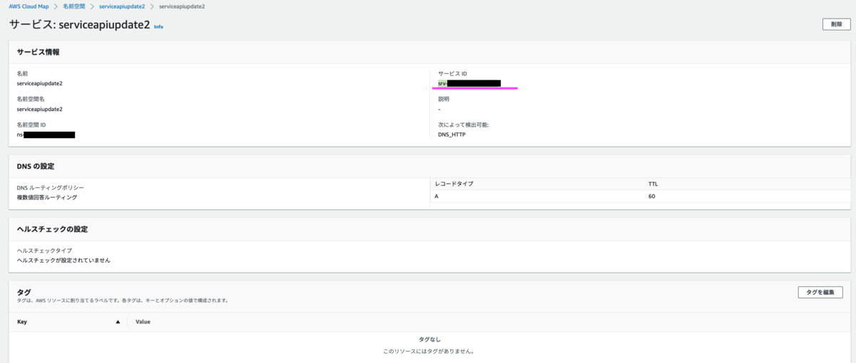Click the Key column header

(x=22, y=322)
